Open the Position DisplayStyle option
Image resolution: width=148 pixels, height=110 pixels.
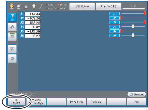(36, 102)
